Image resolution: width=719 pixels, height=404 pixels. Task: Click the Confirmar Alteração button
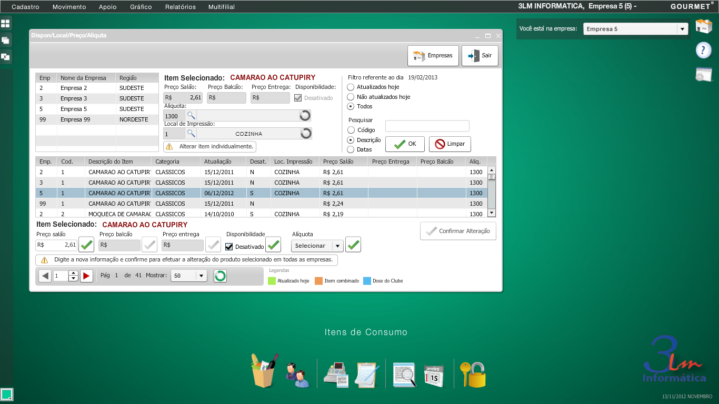click(x=458, y=231)
